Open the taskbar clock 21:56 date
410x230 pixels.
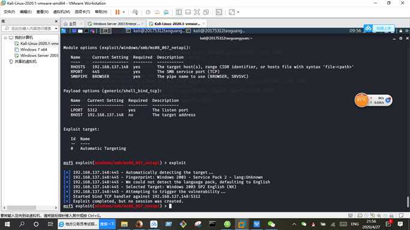click(x=372, y=224)
